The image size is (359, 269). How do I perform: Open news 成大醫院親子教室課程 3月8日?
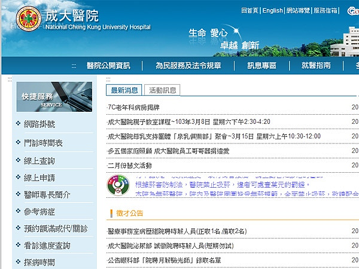(x=188, y=121)
